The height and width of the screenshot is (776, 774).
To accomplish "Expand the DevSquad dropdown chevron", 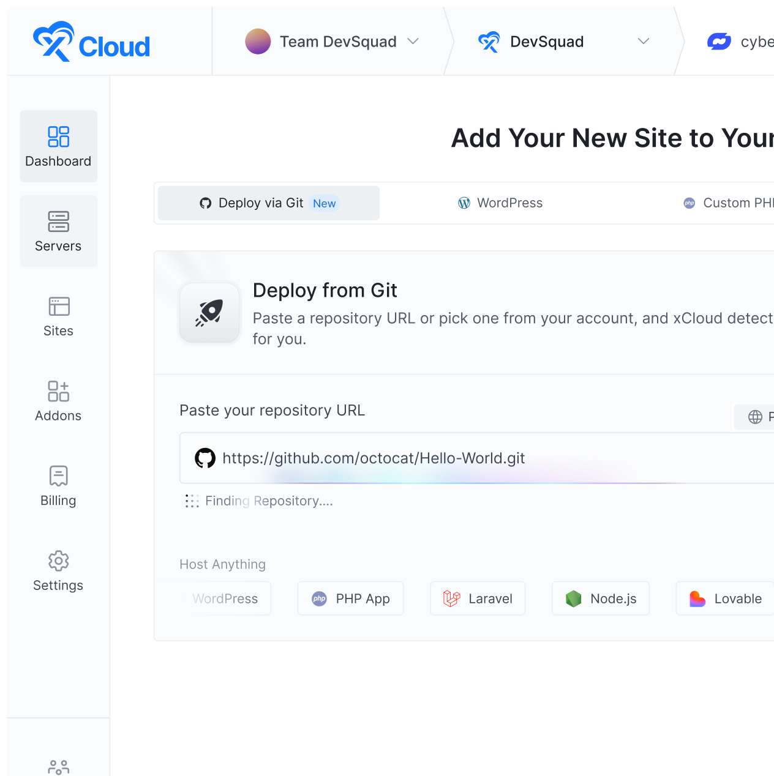I will [644, 41].
